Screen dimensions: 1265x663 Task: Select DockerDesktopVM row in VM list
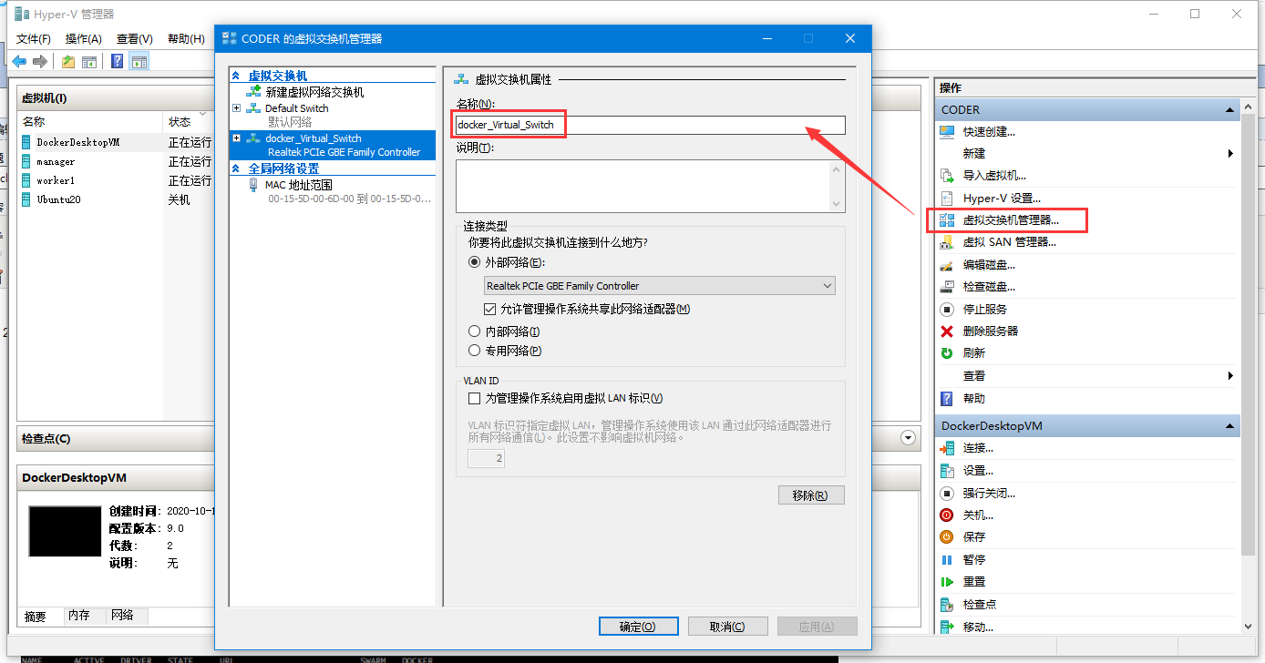coord(115,143)
